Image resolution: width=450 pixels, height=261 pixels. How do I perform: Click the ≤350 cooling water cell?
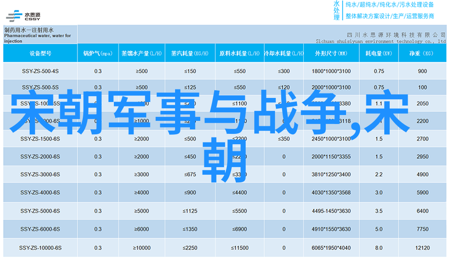(x=284, y=139)
